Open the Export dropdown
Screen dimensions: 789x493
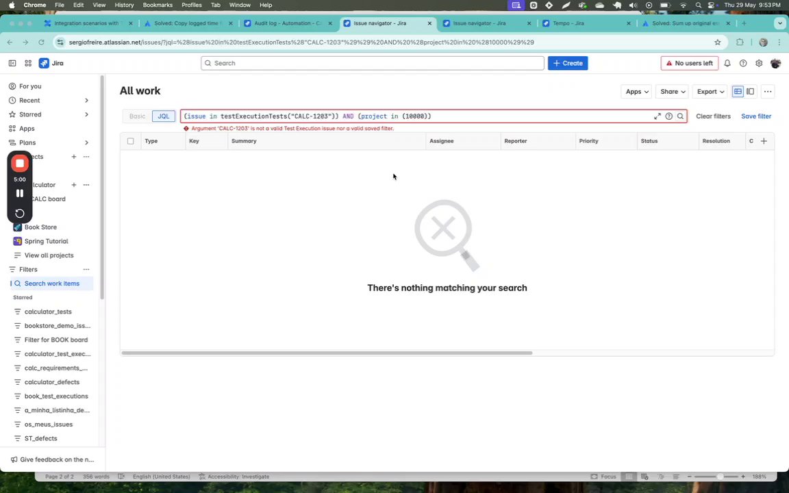pyautogui.click(x=710, y=92)
